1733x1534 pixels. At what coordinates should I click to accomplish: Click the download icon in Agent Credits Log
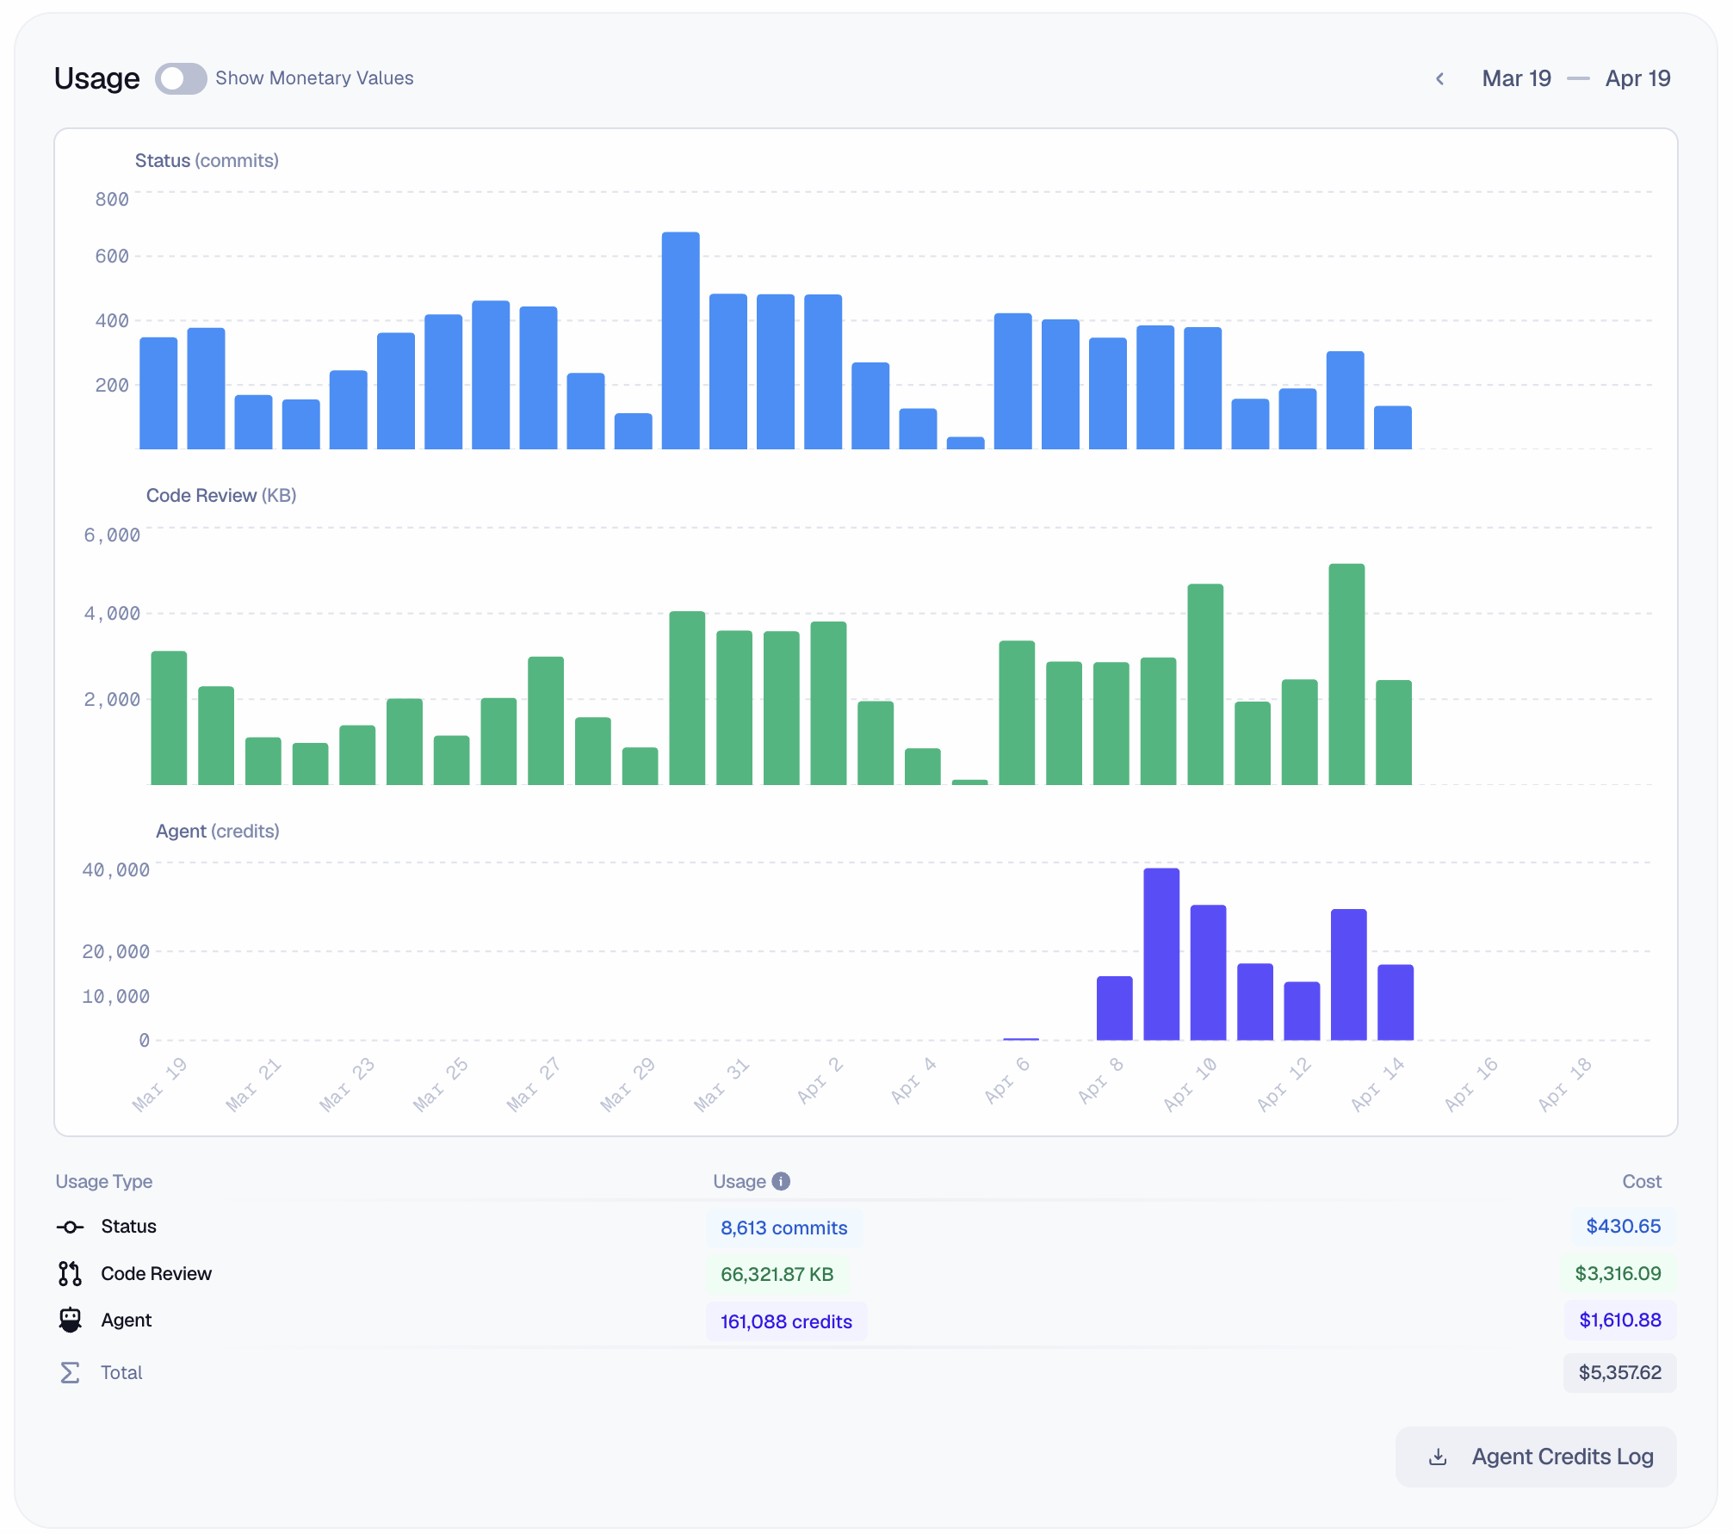[x=1437, y=1457]
